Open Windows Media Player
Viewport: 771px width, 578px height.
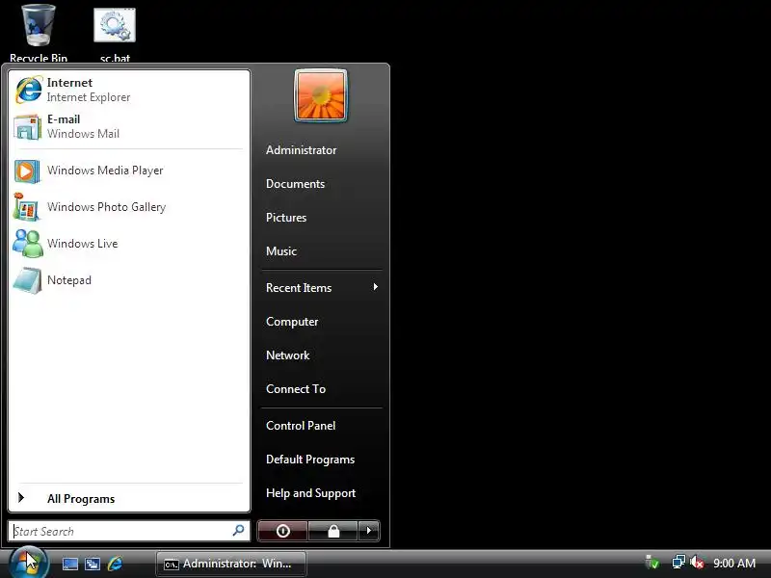coord(129,171)
